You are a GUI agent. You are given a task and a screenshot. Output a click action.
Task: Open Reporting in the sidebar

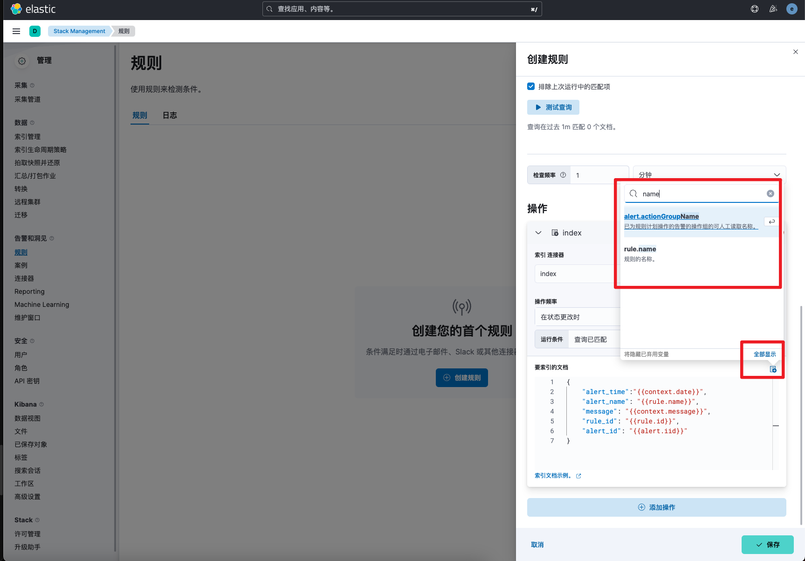click(29, 291)
